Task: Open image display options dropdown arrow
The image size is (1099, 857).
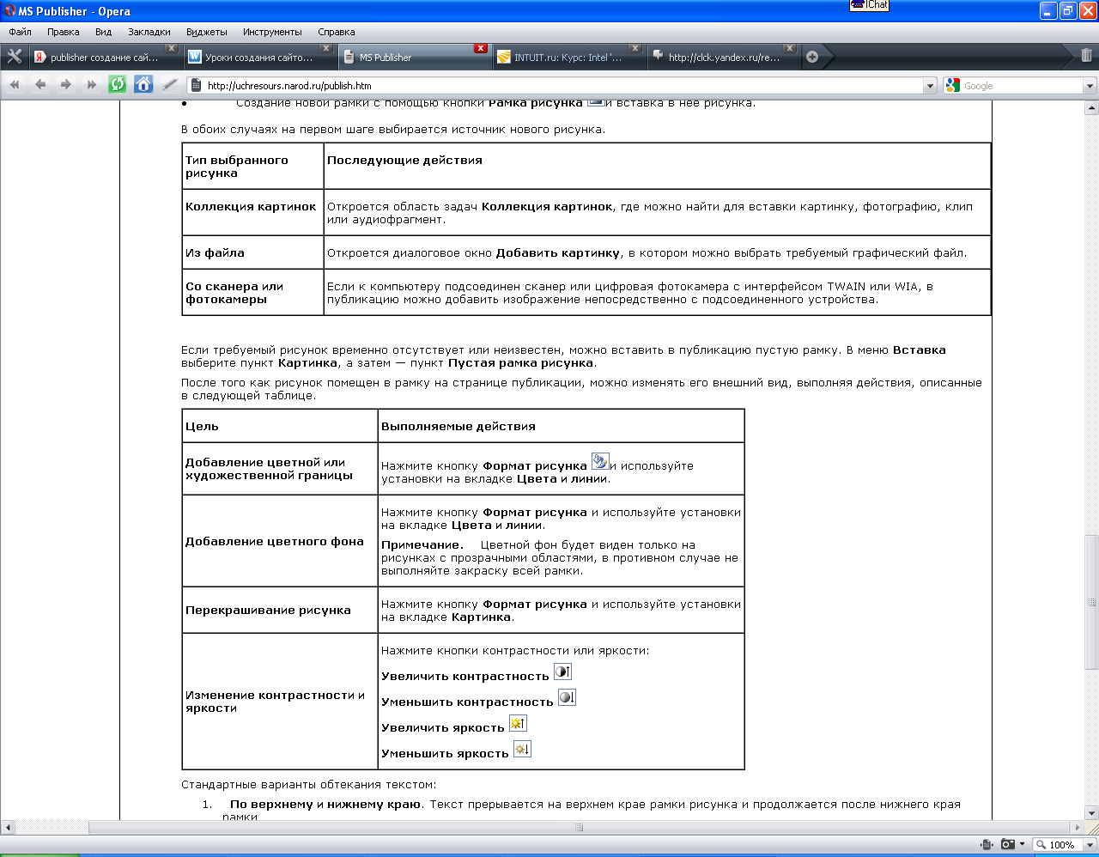Action: click(1022, 844)
